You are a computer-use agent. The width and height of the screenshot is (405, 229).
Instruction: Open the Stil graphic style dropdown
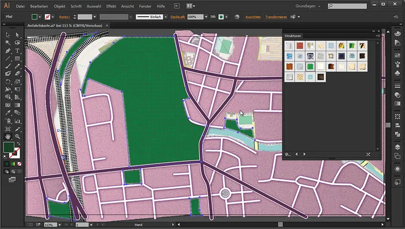pyautogui.click(x=226, y=17)
